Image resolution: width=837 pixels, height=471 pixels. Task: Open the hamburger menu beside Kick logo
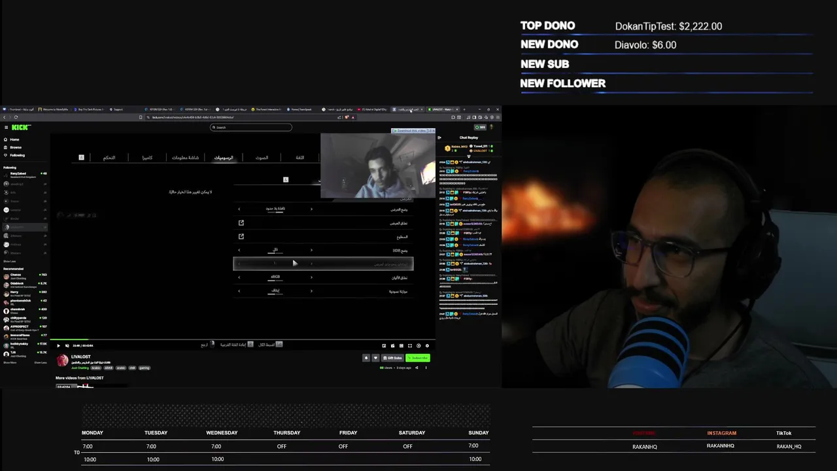[x=6, y=128]
